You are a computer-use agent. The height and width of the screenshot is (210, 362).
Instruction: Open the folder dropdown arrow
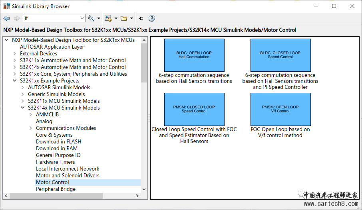coord(131,18)
